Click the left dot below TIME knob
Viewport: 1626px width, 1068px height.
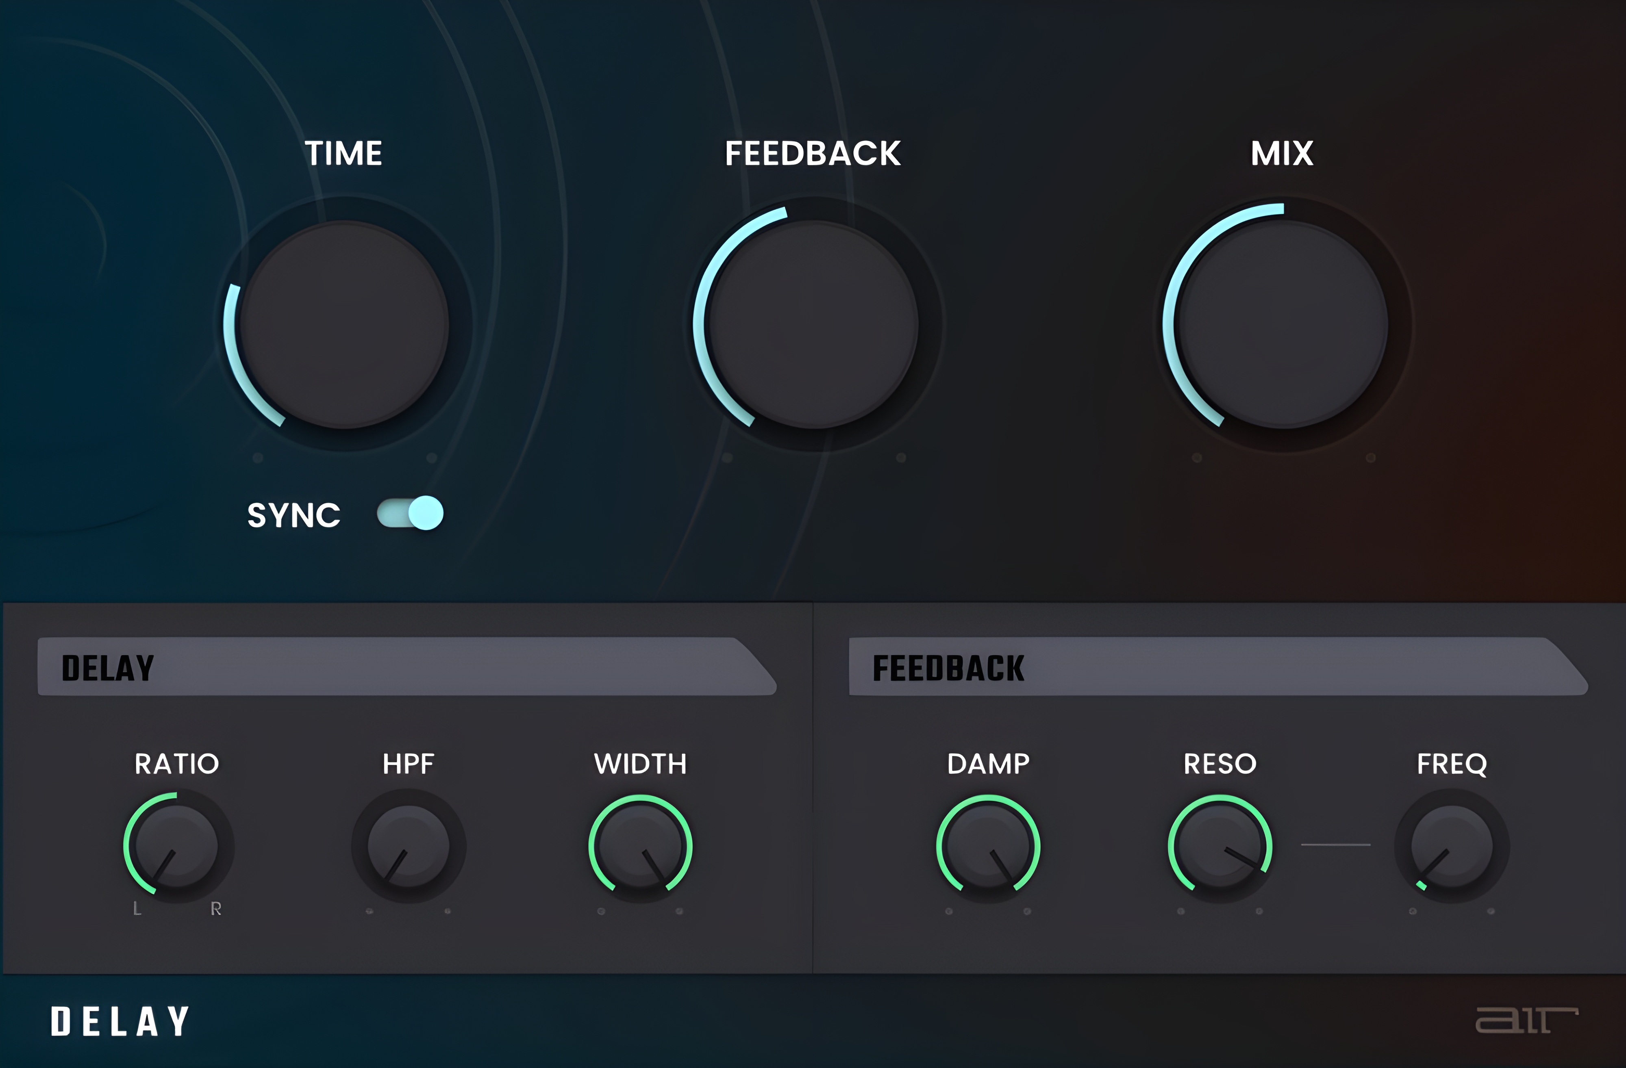coord(258,458)
